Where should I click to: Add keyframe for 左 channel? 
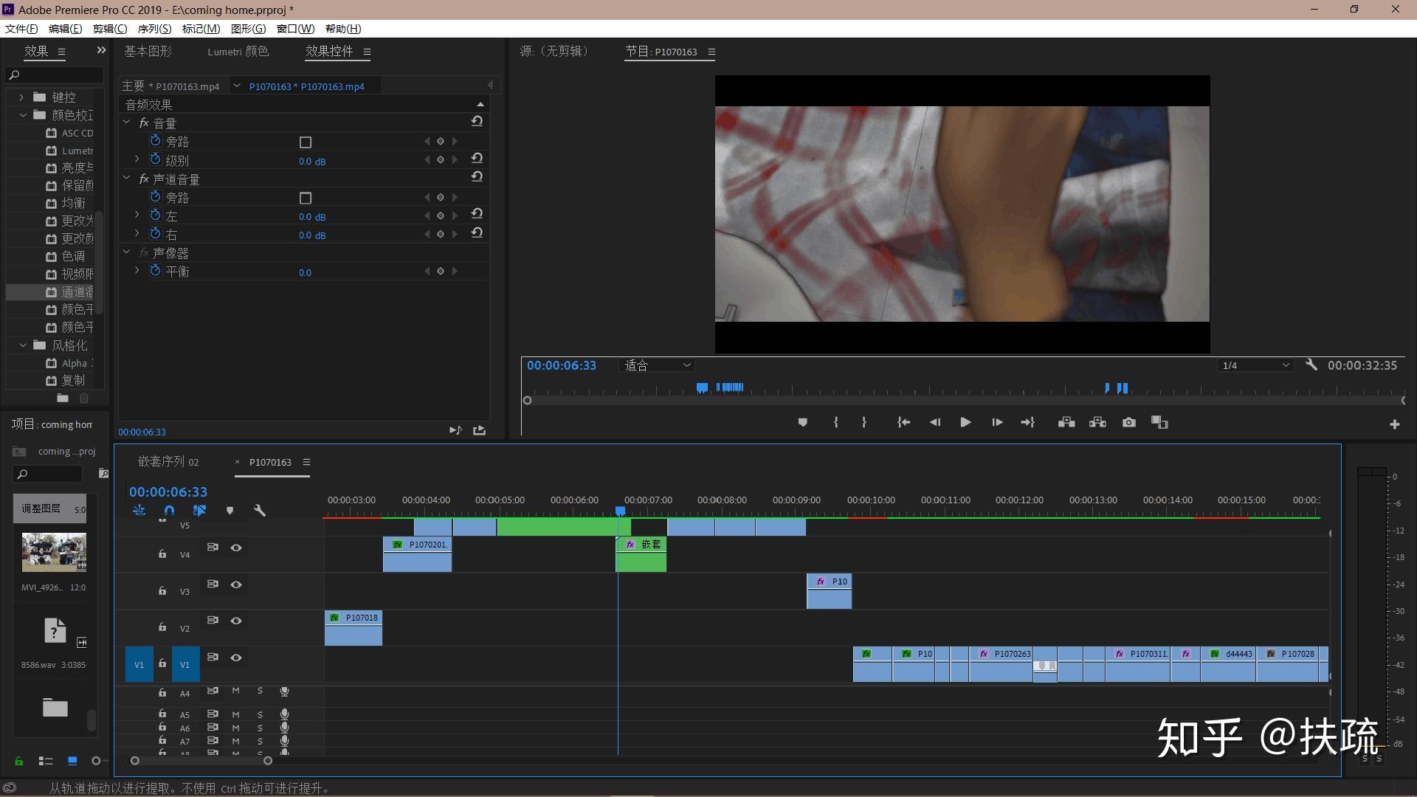[441, 215]
